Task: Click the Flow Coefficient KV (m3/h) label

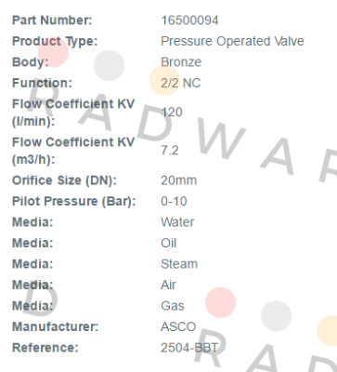Action: pyautogui.click(x=73, y=151)
